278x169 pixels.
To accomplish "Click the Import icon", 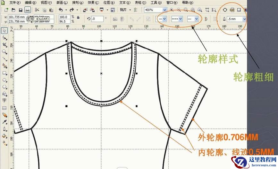I will (85, 10).
